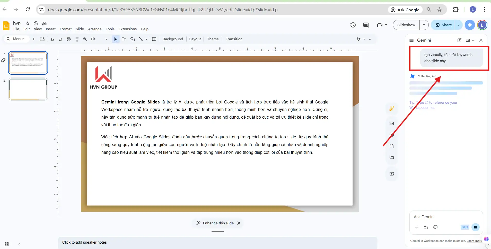Click move to Drive folder icon
491x249 pixels.
tap(36, 23)
